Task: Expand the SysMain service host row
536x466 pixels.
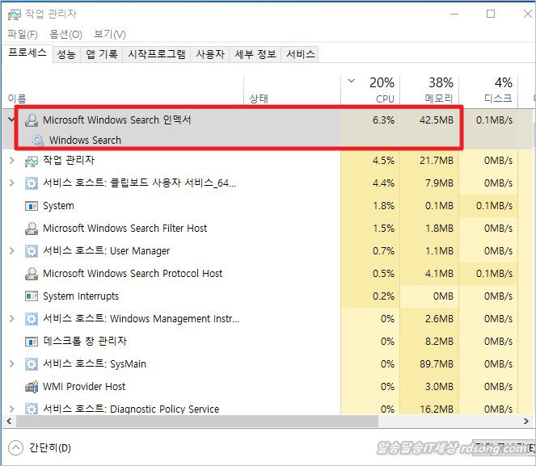Action: 11,364
